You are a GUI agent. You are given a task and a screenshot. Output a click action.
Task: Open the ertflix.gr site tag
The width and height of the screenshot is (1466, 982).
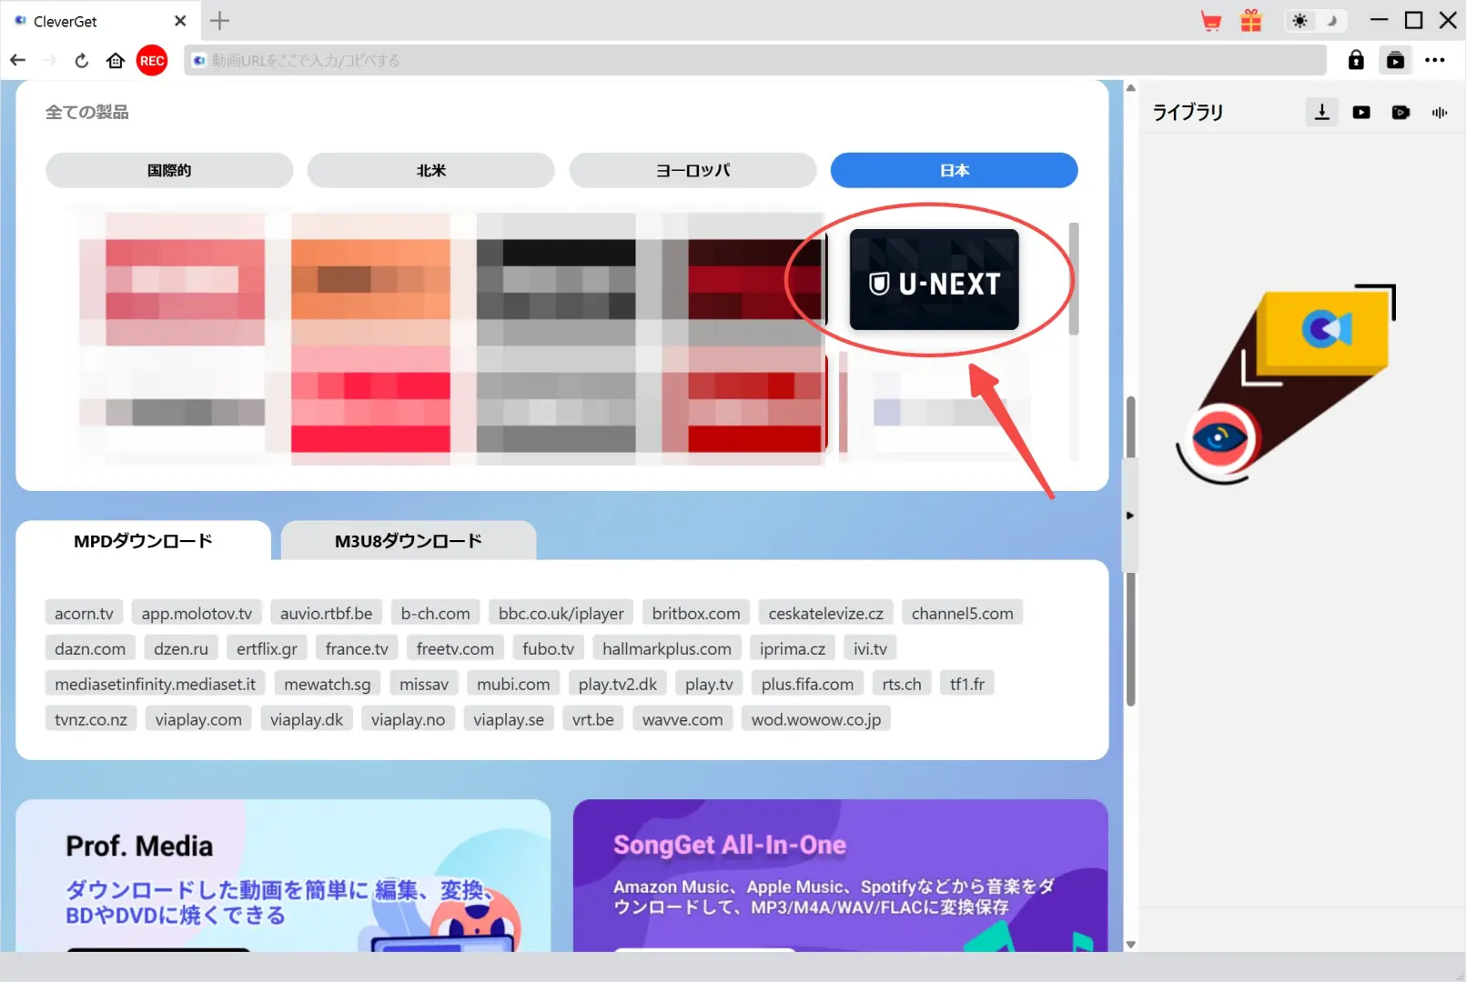267,648
